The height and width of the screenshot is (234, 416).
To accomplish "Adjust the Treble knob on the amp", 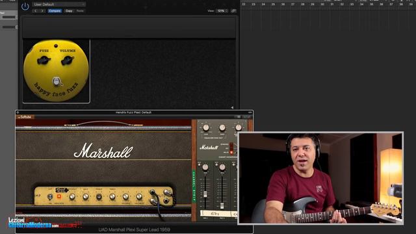I will pos(112,196).
